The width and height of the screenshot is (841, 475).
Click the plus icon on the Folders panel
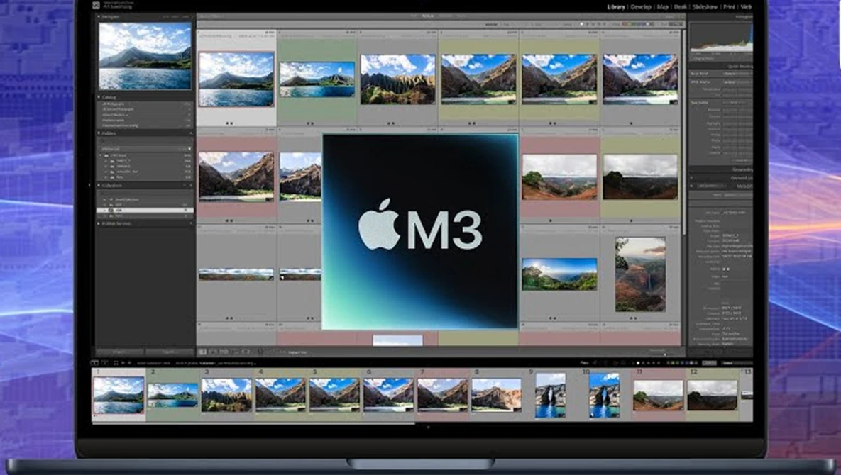coord(190,133)
